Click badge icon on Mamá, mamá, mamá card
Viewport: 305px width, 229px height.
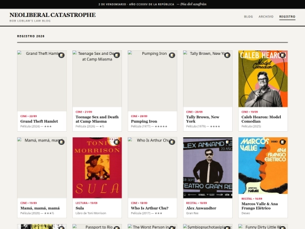point(62,142)
